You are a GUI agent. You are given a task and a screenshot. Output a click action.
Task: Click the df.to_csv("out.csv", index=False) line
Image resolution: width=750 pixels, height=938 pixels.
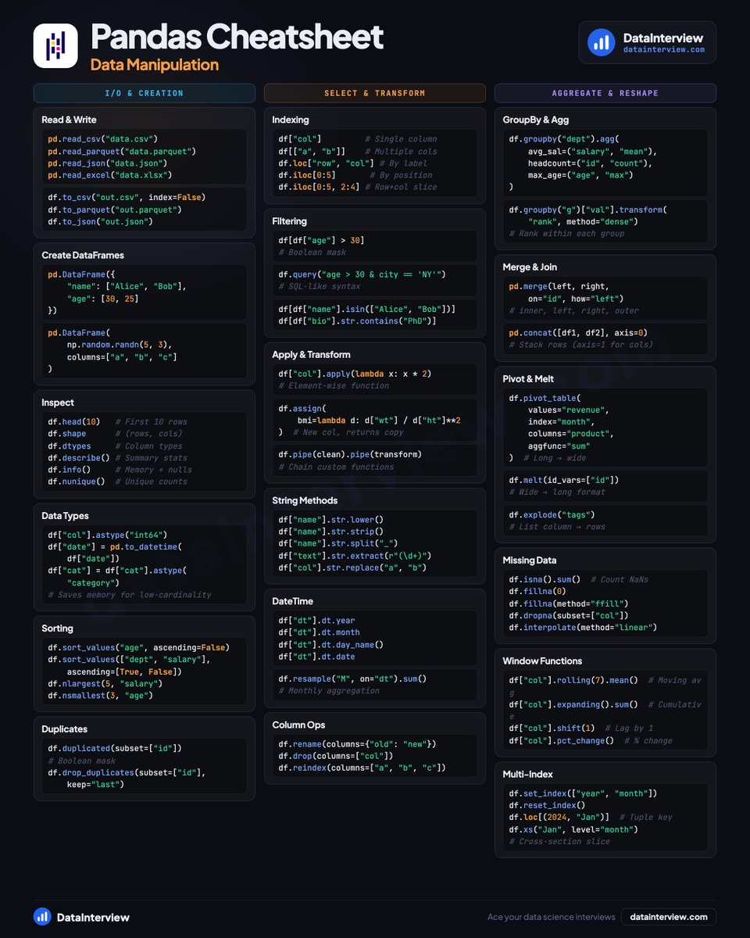pyautogui.click(x=126, y=198)
